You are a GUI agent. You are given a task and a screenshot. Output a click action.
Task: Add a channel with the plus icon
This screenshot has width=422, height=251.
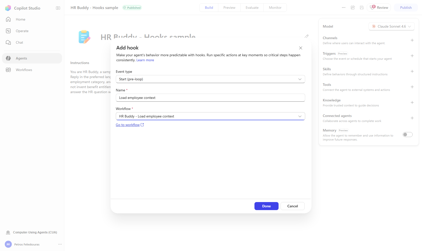click(412, 40)
